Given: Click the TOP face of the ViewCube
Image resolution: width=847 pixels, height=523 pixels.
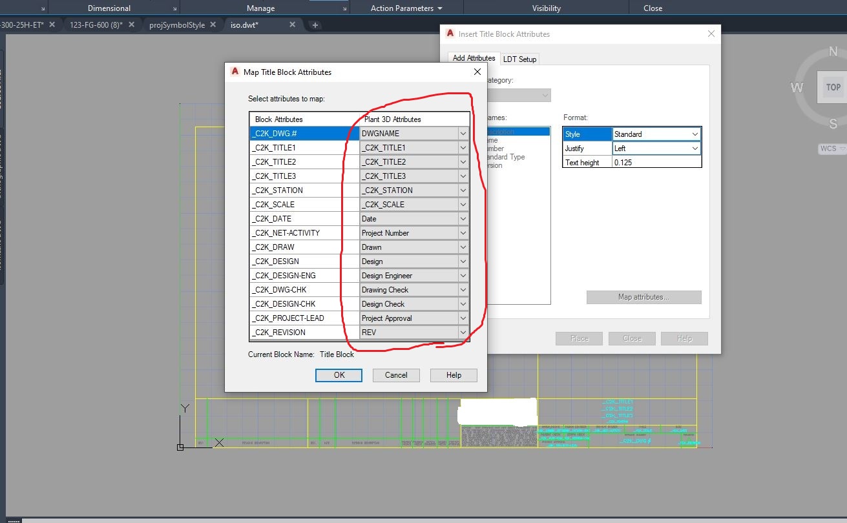Looking at the screenshot, I should click(x=832, y=87).
